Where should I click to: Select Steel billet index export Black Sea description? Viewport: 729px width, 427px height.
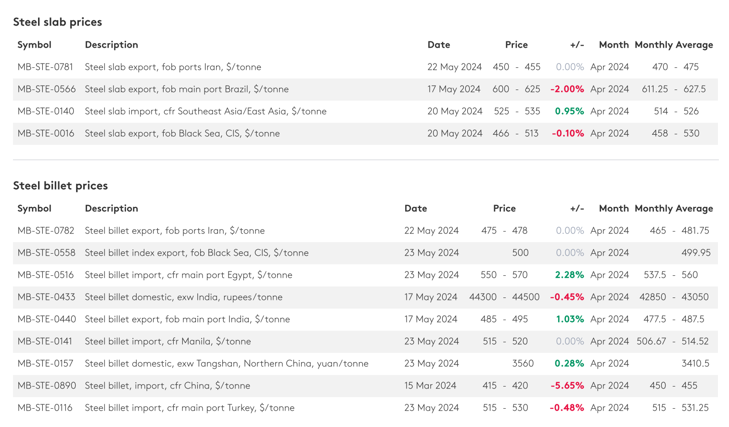(196, 253)
